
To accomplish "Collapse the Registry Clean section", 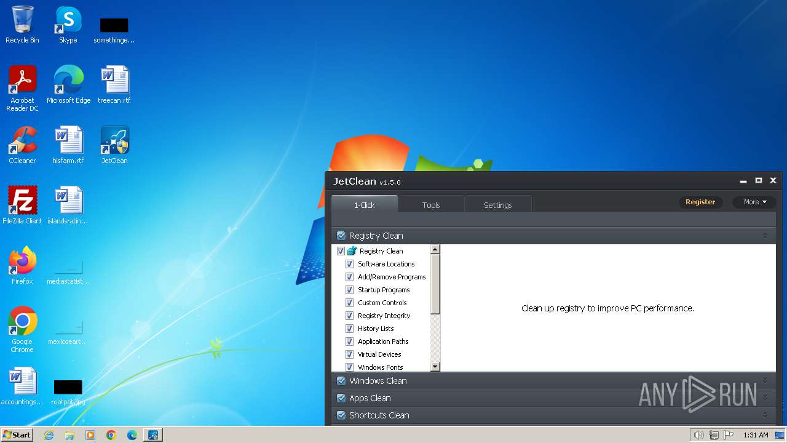I will point(765,236).
